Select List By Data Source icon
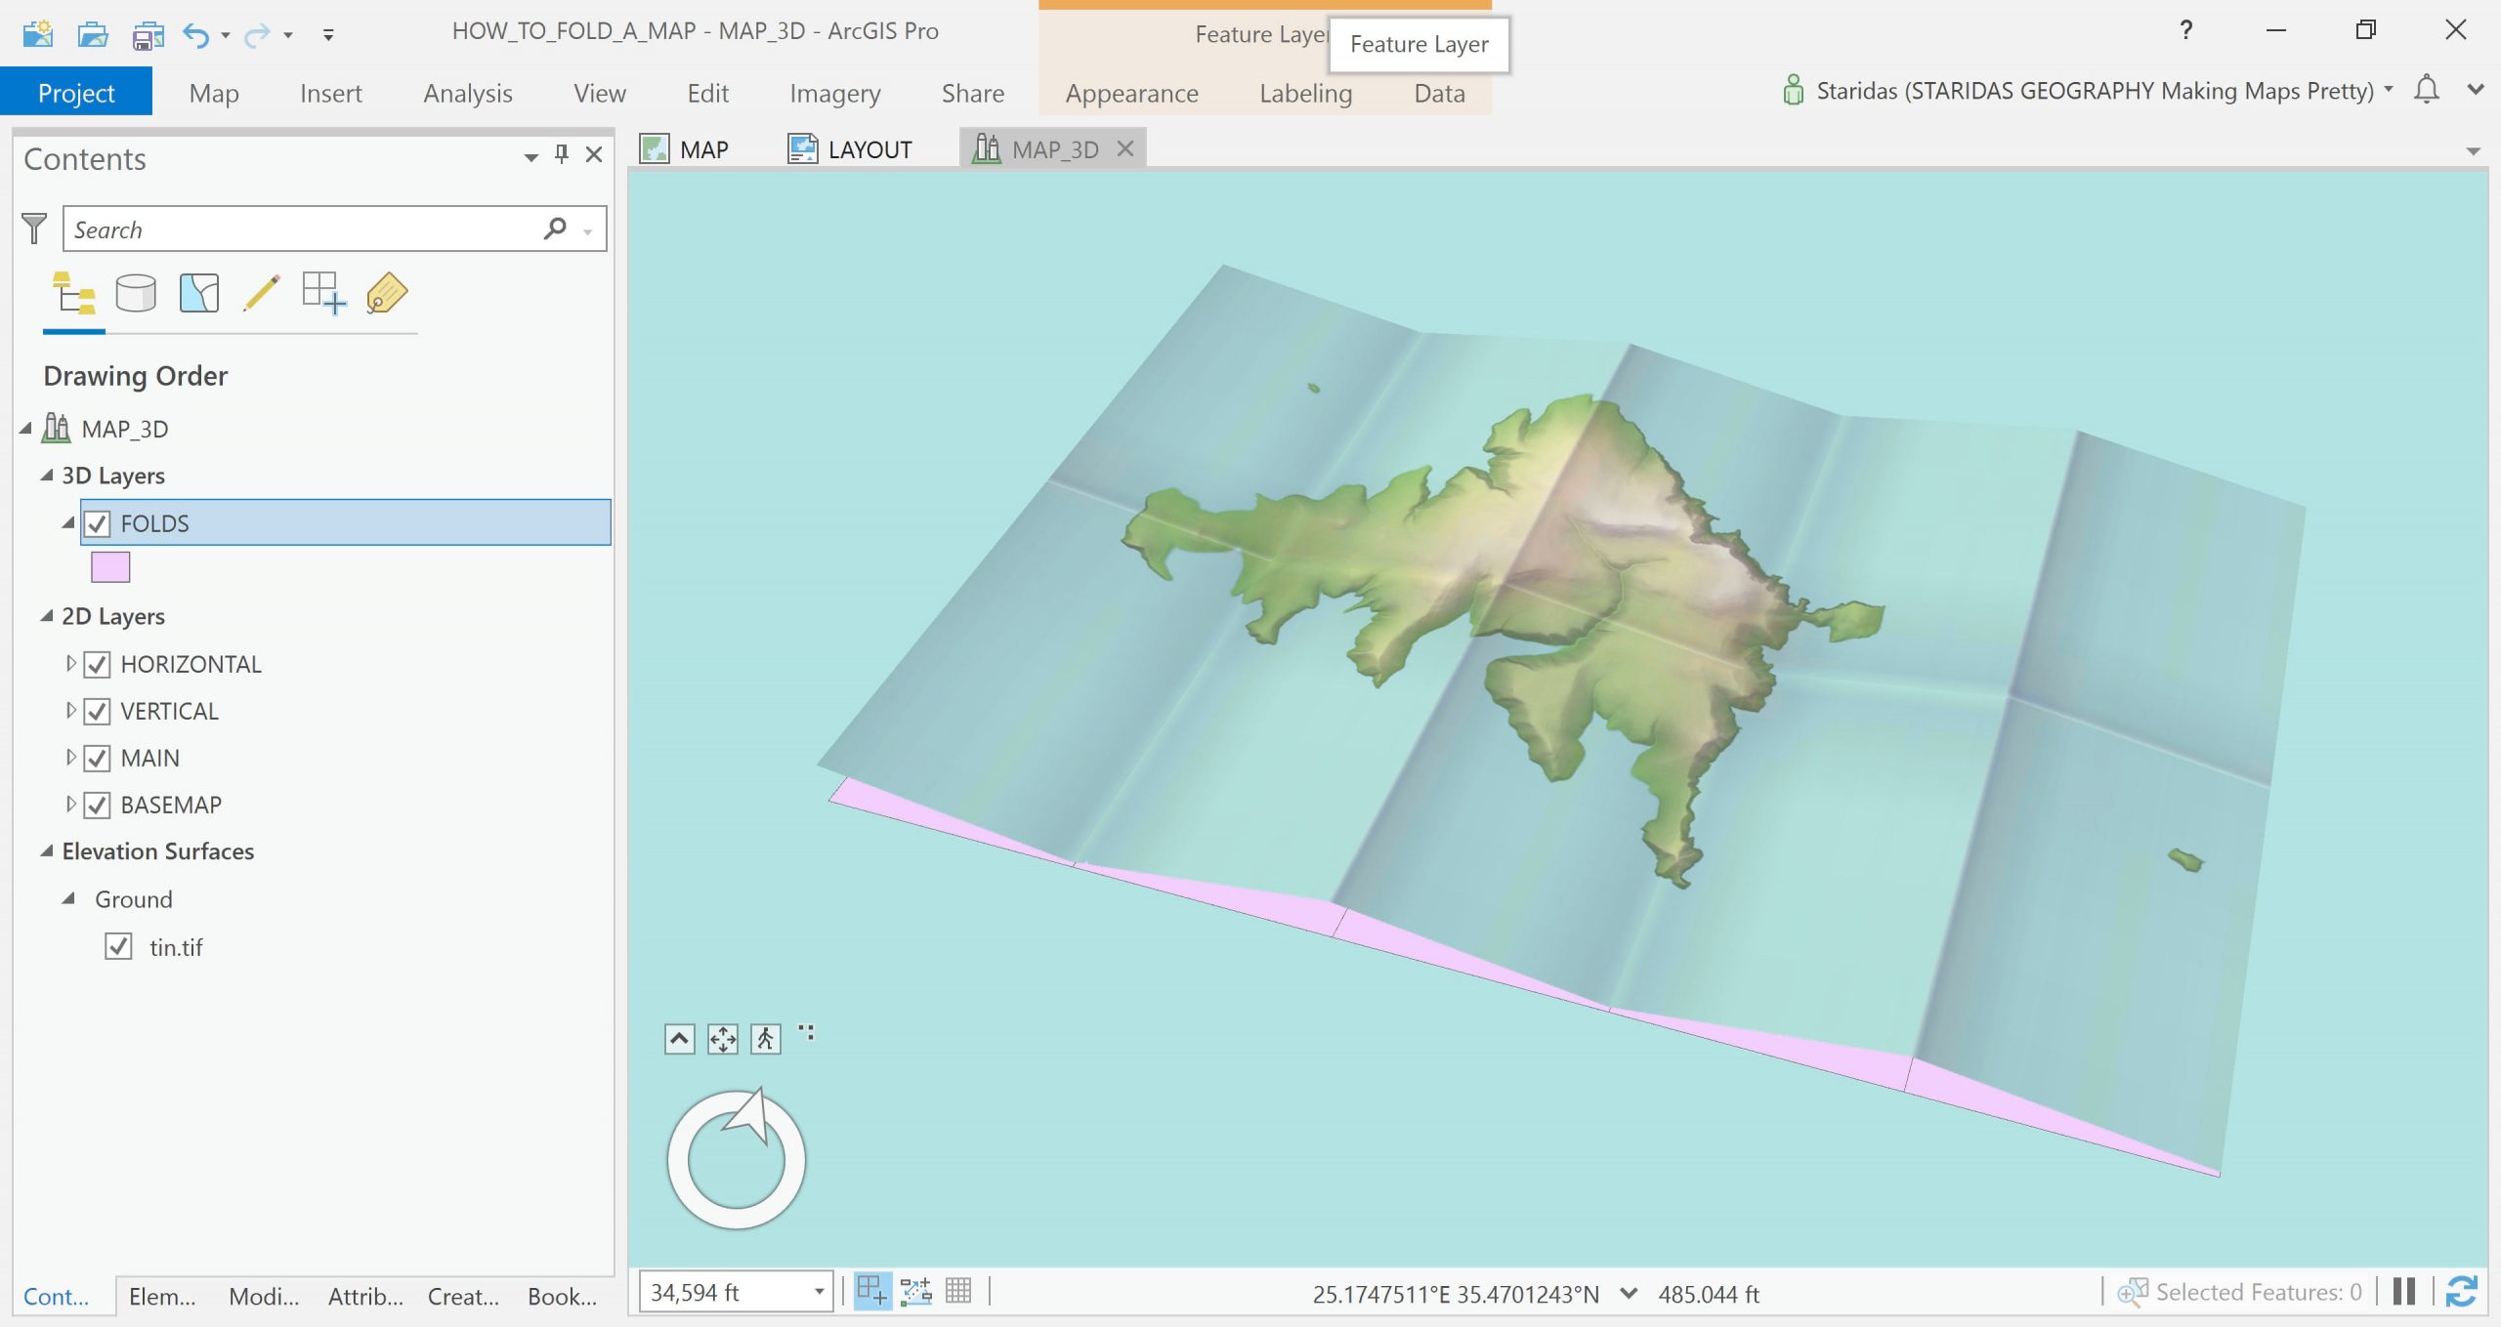This screenshot has width=2501, height=1327. click(136, 293)
